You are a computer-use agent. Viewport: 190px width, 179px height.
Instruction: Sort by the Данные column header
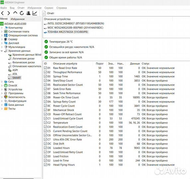[133, 64]
